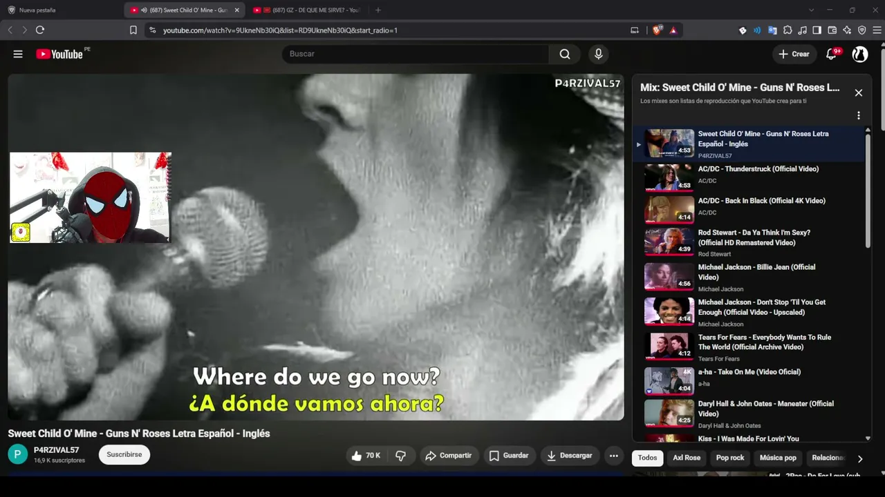The height and width of the screenshot is (497, 885).
Task: Open Michael Jackson Don't Stop 'Til You Get Enough title
Action: (762, 307)
